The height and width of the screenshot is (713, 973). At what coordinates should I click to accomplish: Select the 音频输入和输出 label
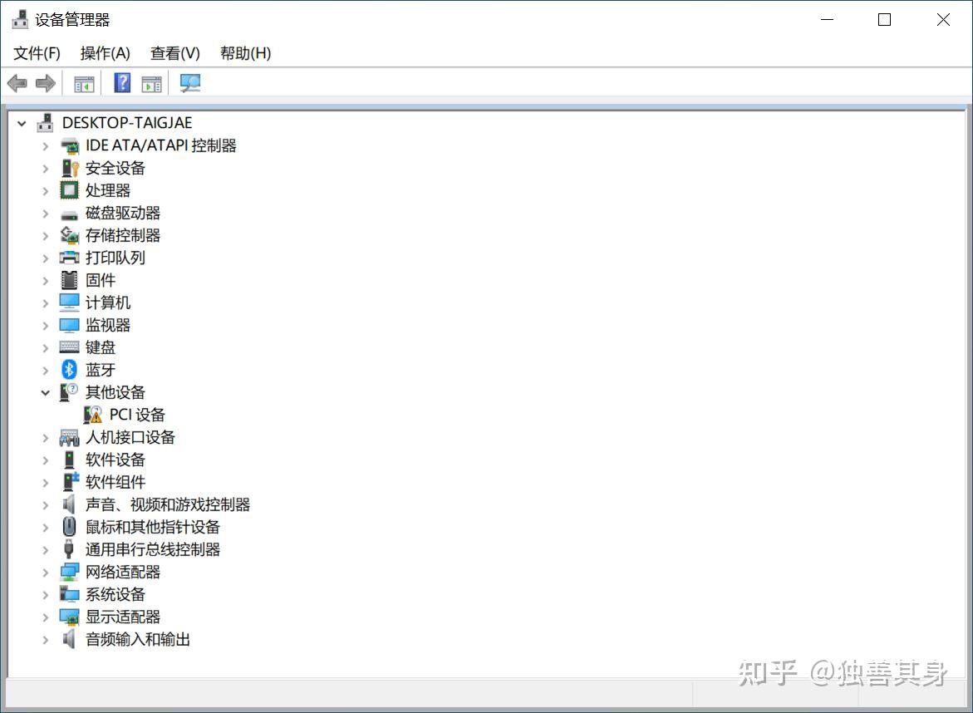tap(138, 639)
